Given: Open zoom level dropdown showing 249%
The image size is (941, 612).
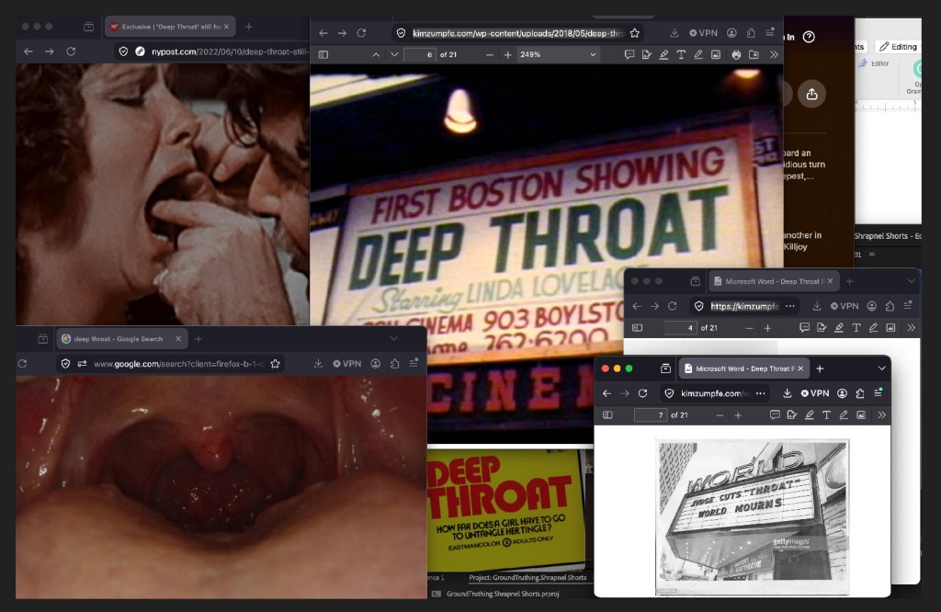Looking at the screenshot, I should pos(558,54).
